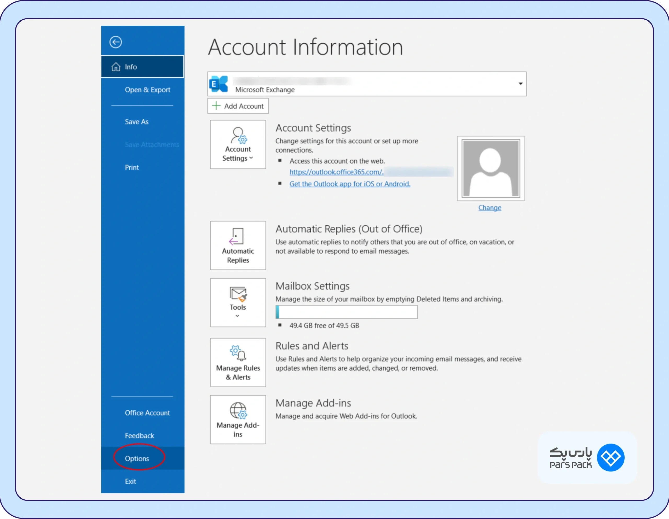
Task: Click the green plus Add Account icon
Action: coord(216,106)
